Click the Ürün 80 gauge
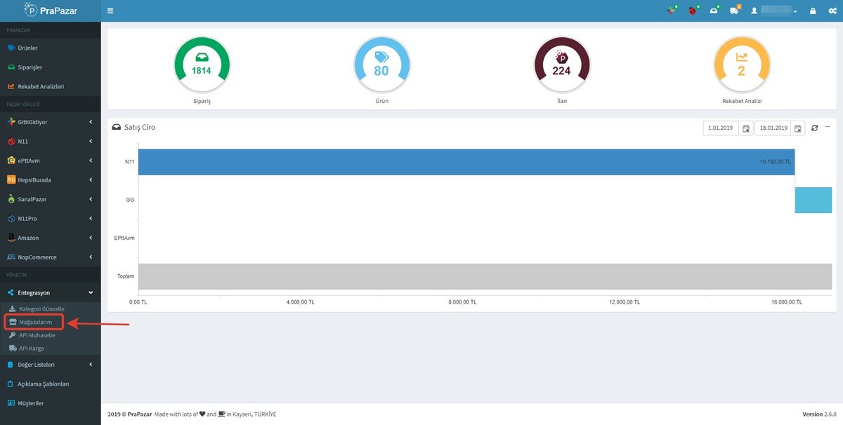843x425 pixels. pyautogui.click(x=381, y=65)
